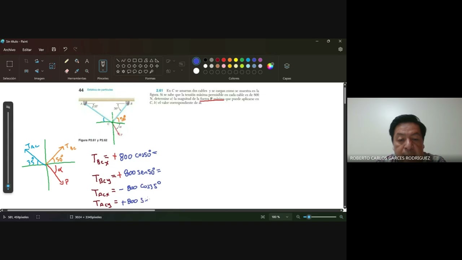Expand the Pinceles brush dropdown

click(103, 70)
